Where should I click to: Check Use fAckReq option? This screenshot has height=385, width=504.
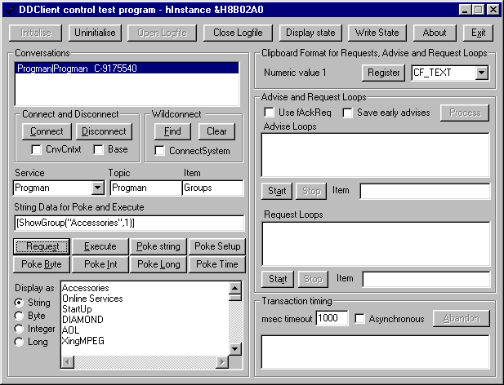click(x=269, y=113)
